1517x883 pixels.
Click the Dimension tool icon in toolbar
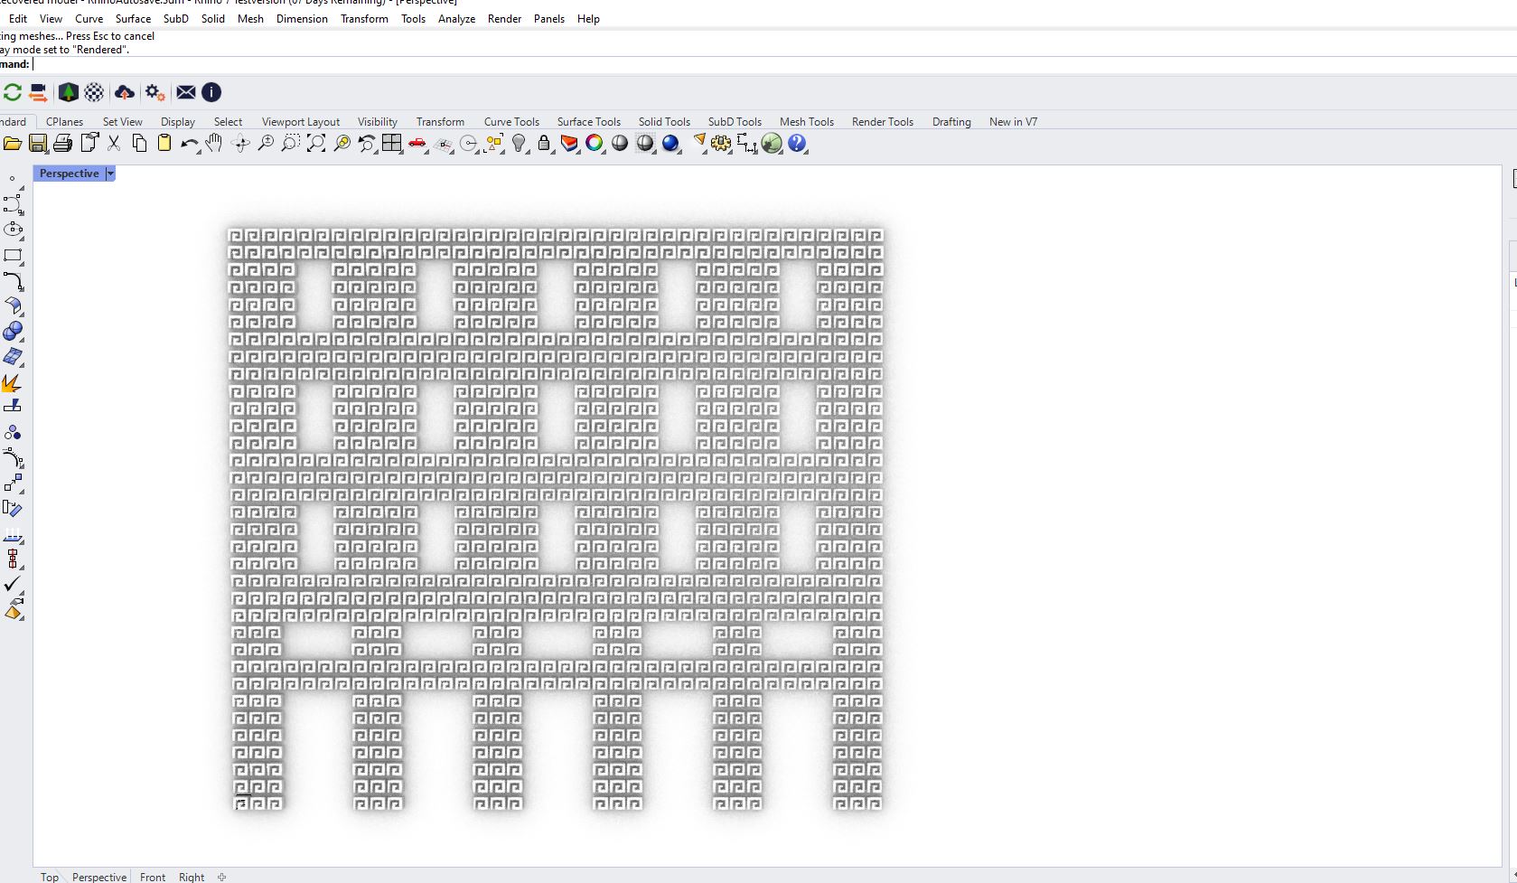[746, 144]
